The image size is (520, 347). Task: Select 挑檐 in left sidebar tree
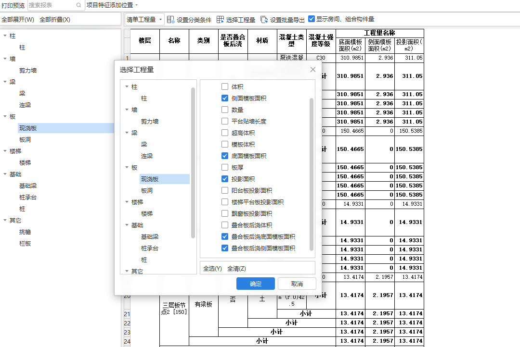[x=25, y=232]
